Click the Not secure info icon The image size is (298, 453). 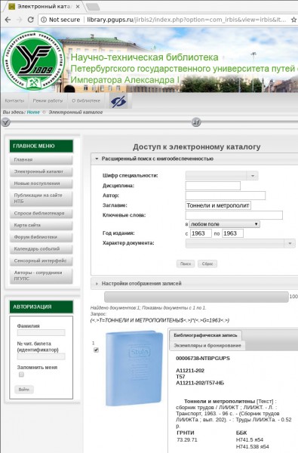(44, 20)
